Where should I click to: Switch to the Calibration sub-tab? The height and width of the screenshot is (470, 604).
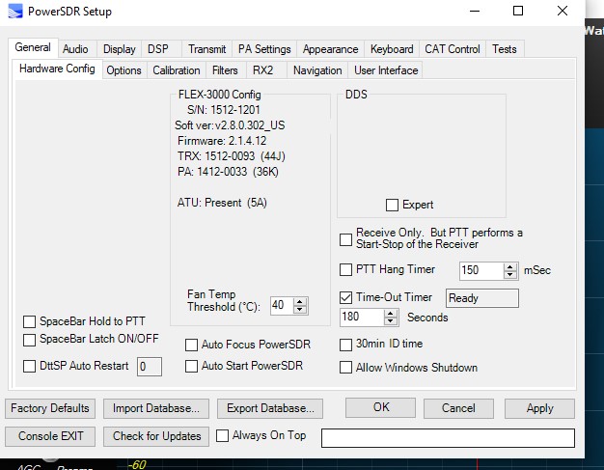pos(177,70)
